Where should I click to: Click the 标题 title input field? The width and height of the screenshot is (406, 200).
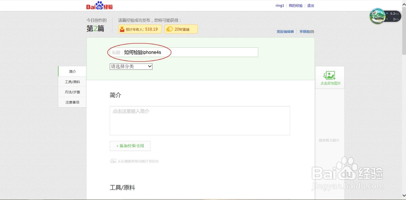pyautogui.click(x=184, y=52)
